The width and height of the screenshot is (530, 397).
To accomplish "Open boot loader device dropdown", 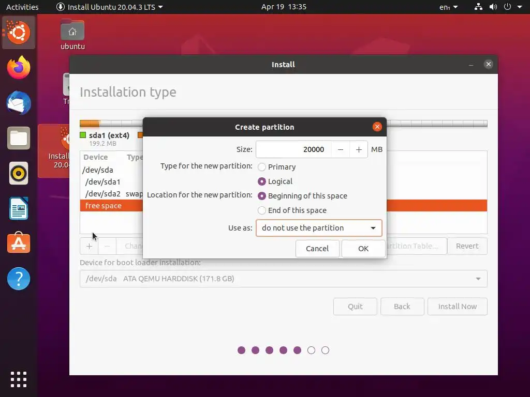I will tap(283, 279).
